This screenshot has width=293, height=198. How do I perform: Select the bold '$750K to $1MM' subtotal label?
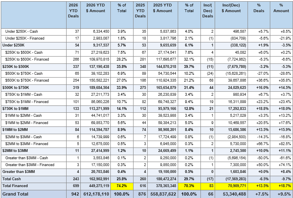[x=15, y=109]
